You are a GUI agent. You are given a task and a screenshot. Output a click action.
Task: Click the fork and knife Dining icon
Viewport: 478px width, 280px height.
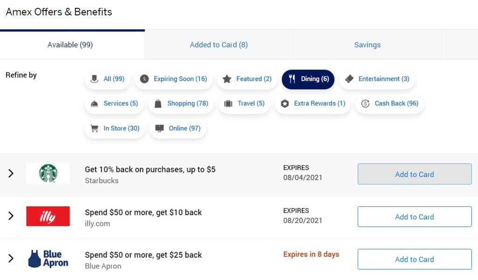pos(292,79)
